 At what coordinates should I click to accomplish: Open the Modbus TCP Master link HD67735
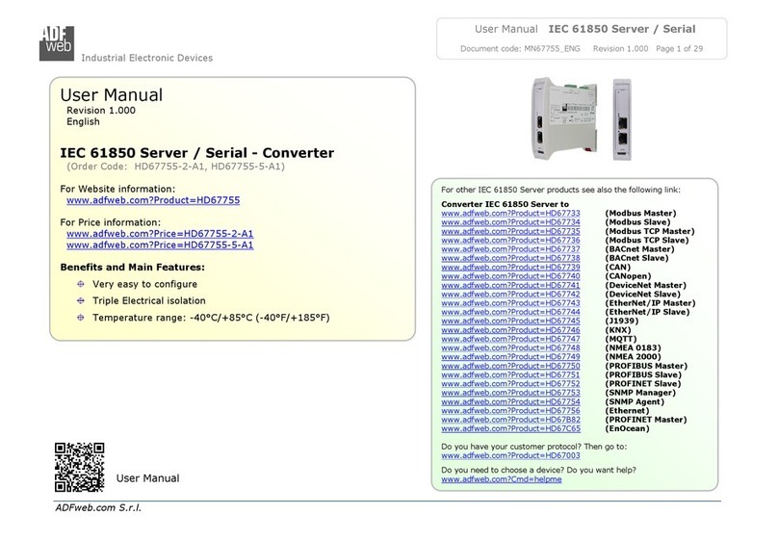pos(510,231)
